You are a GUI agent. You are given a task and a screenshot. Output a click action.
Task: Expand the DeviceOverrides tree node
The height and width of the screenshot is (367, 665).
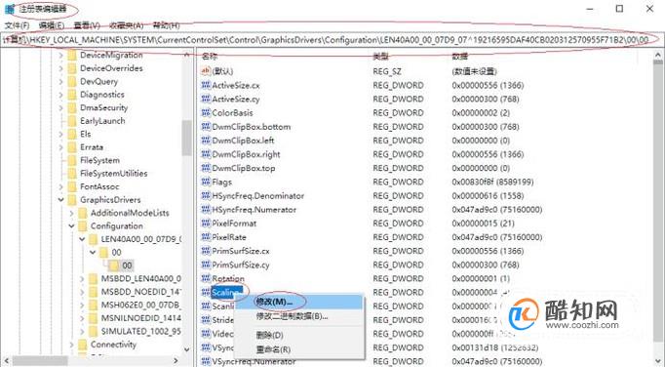click(x=60, y=68)
